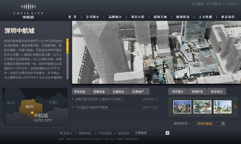Click the large aerial rendering banner

156,52
